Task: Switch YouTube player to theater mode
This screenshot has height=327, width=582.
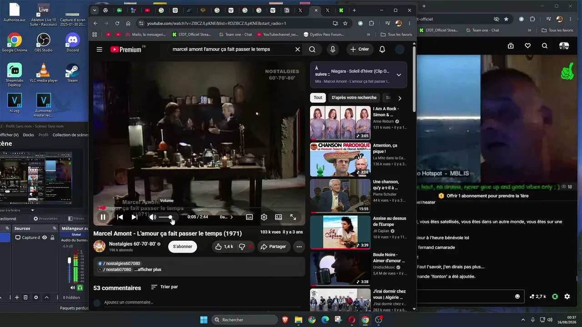Action: [279, 217]
